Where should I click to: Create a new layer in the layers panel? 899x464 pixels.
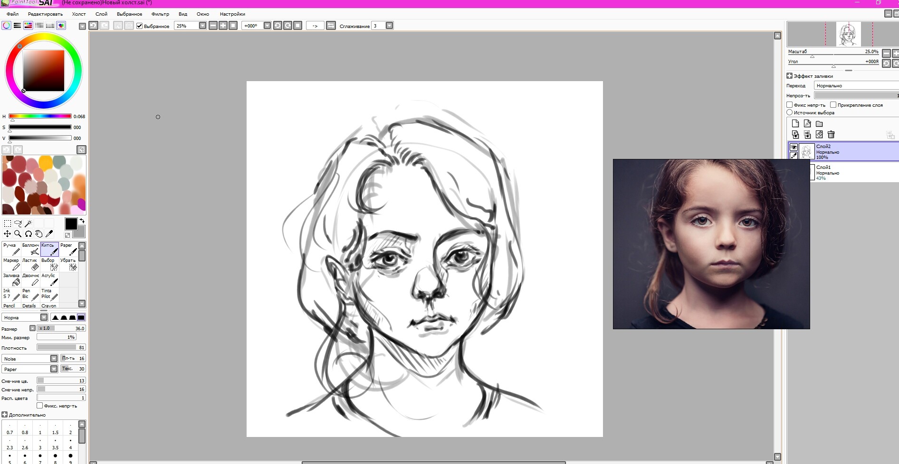(x=795, y=123)
